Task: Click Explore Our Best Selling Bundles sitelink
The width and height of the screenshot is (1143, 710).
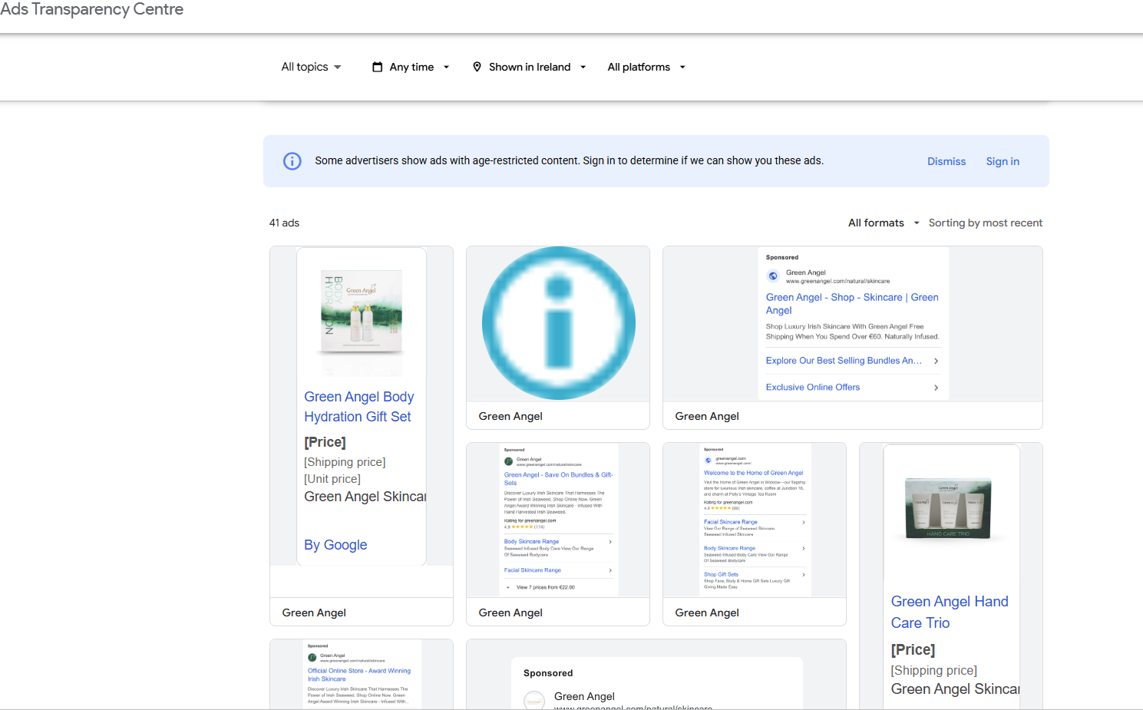Action: 844,361
